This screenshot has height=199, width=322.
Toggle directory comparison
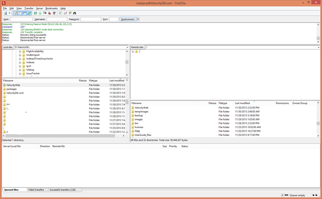(x=65, y=13)
